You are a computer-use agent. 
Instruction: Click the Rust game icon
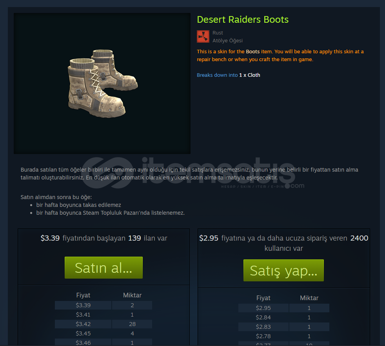203,36
